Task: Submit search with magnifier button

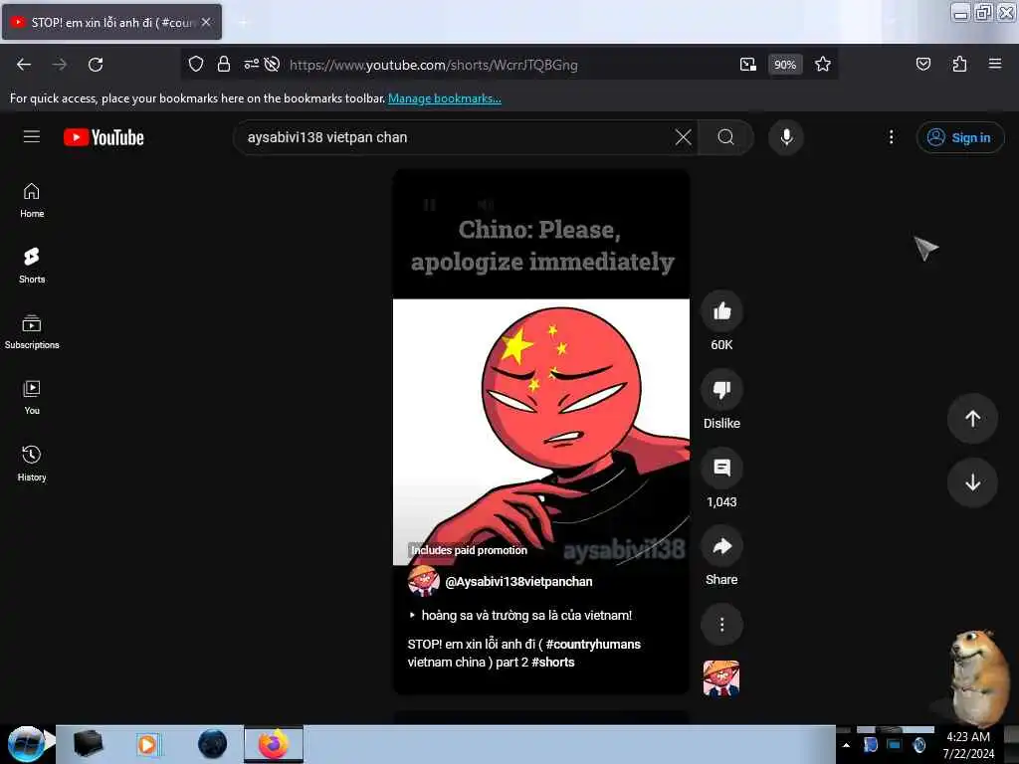Action: (x=725, y=137)
